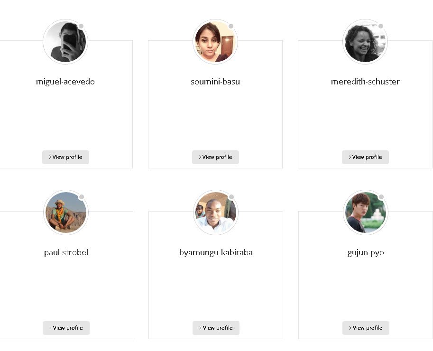View profile of gujun-pyo
This screenshot has height=351, width=433.
[x=366, y=328]
